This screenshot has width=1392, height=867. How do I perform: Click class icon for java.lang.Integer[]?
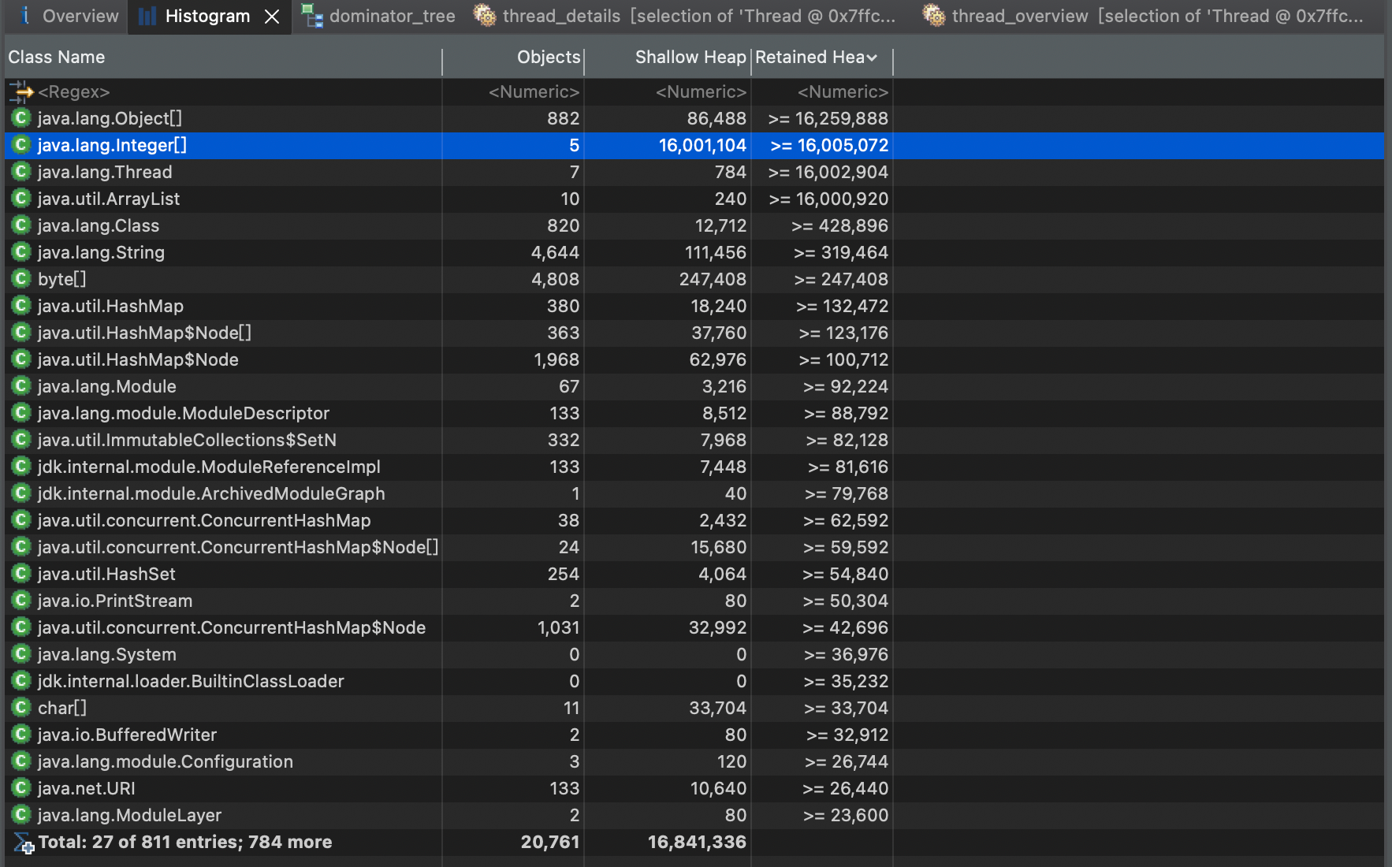coord(21,145)
